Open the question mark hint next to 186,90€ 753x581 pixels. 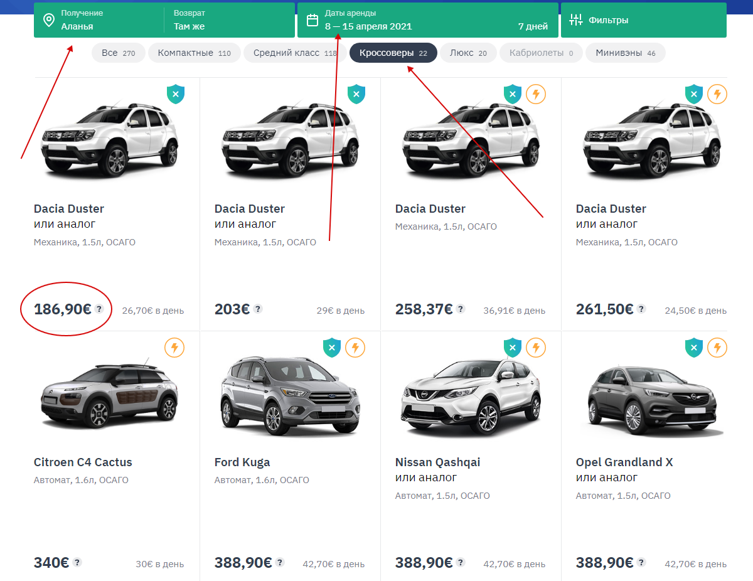coord(99,309)
